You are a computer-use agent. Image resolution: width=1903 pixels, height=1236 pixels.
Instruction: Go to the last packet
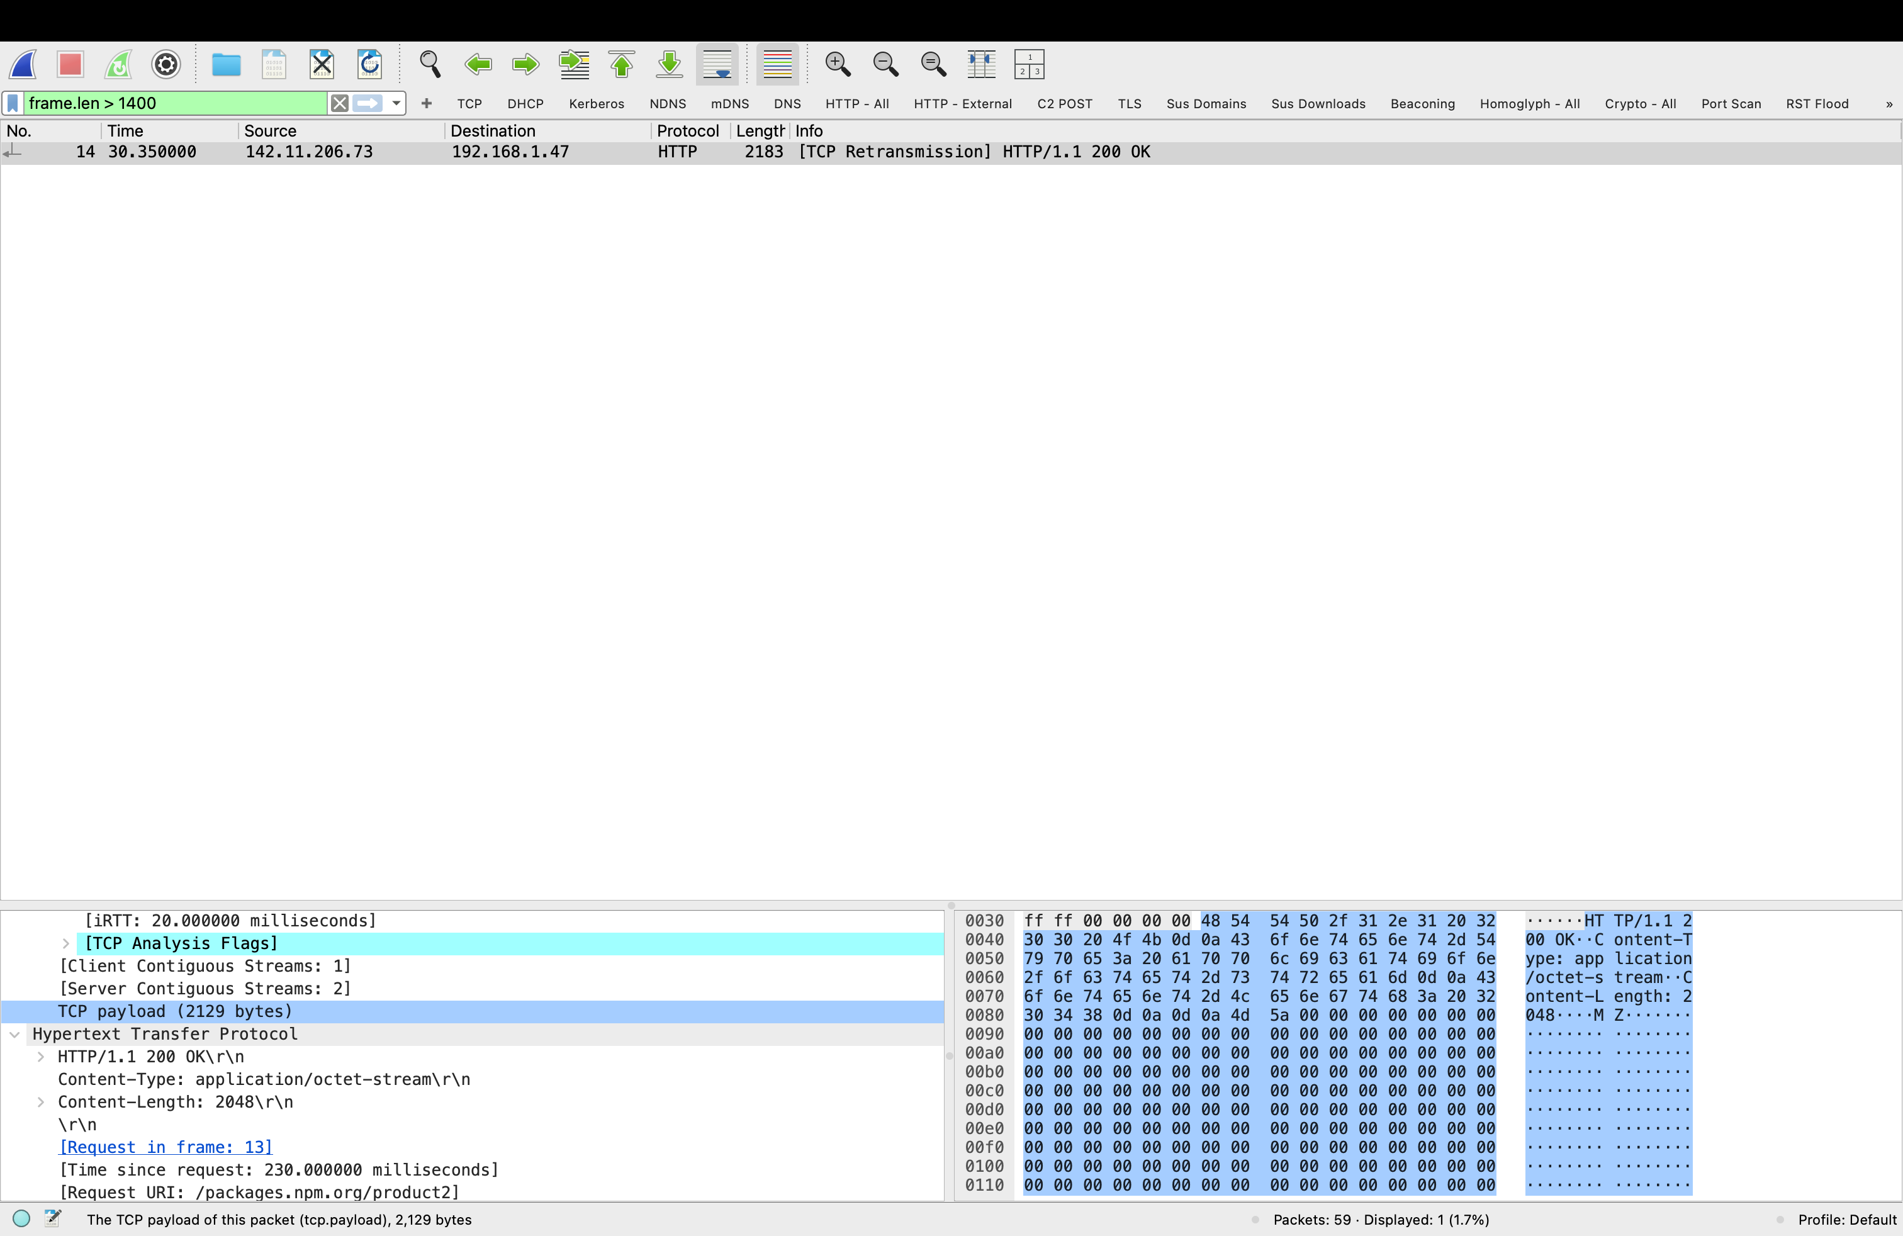(x=668, y=64)
